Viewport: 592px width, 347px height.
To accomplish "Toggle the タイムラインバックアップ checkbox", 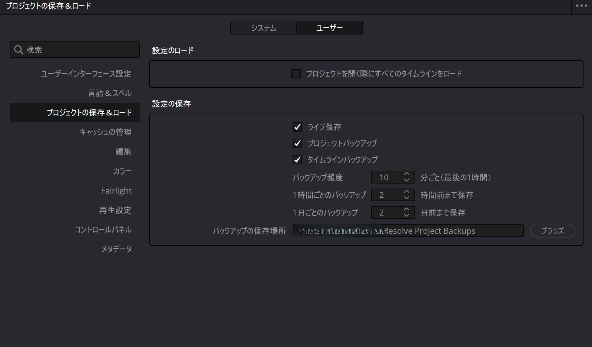I will pyautogui.click(x=297, y=160).
